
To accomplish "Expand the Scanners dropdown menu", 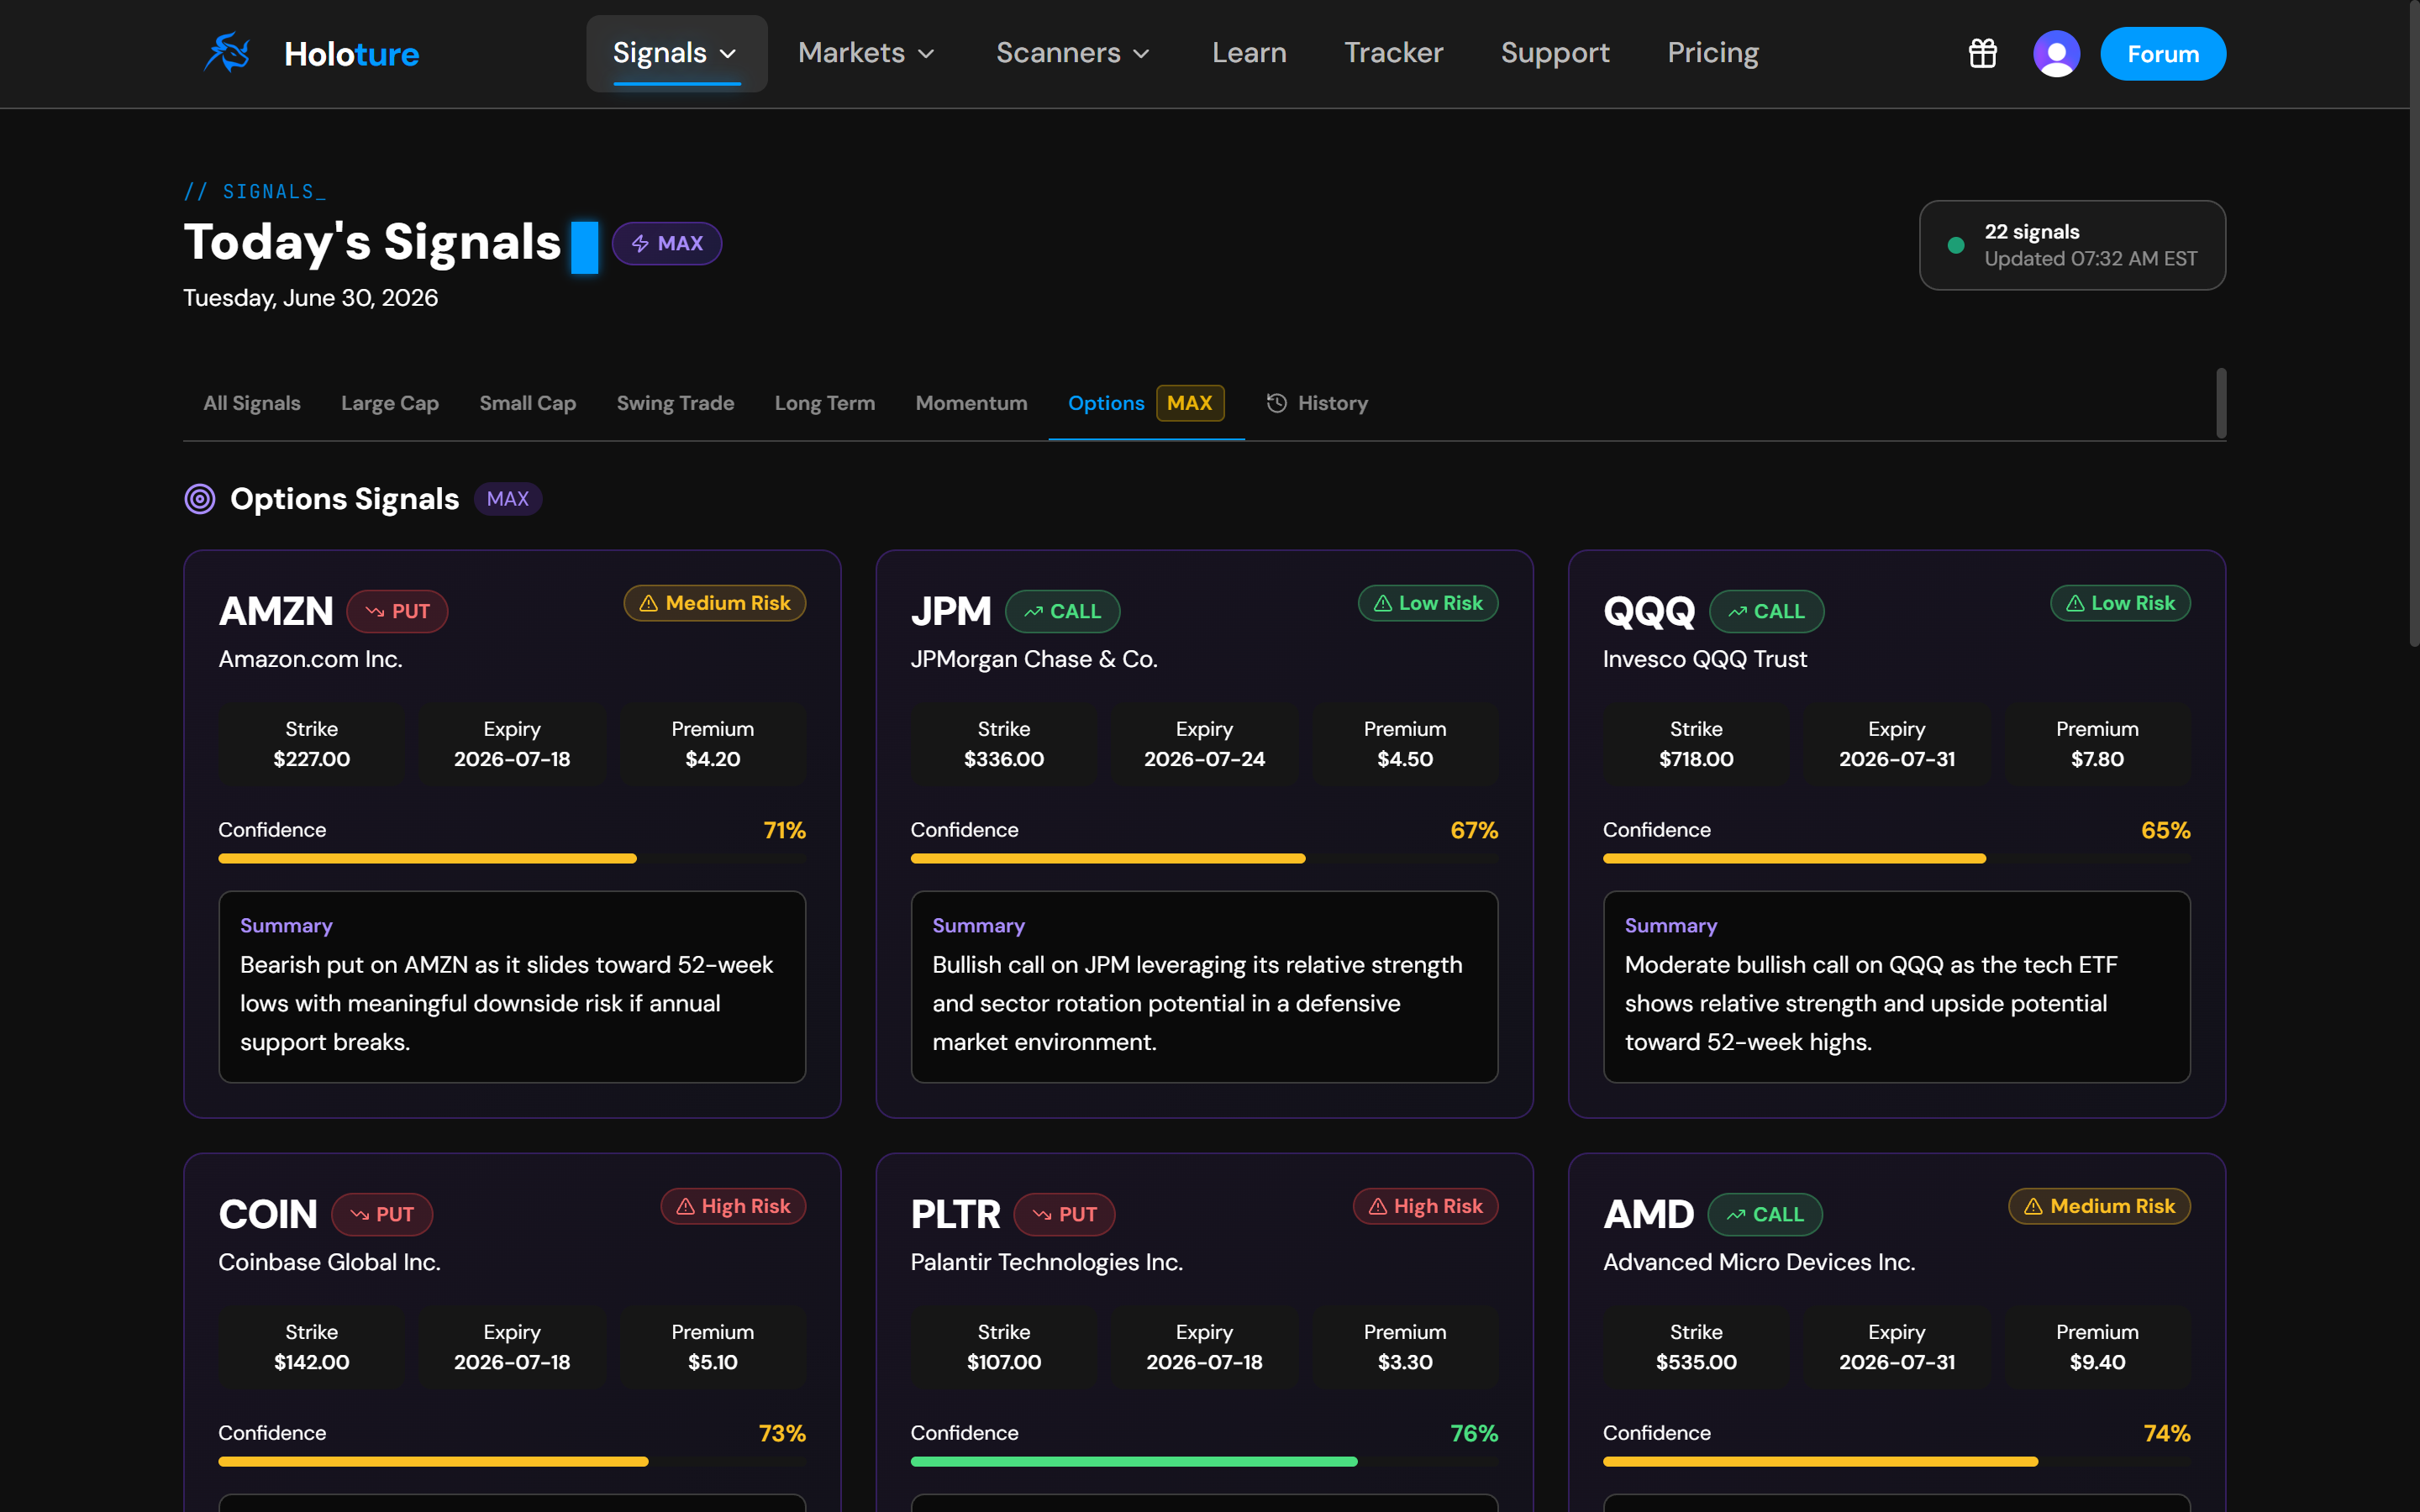I will click(1073, 53).
